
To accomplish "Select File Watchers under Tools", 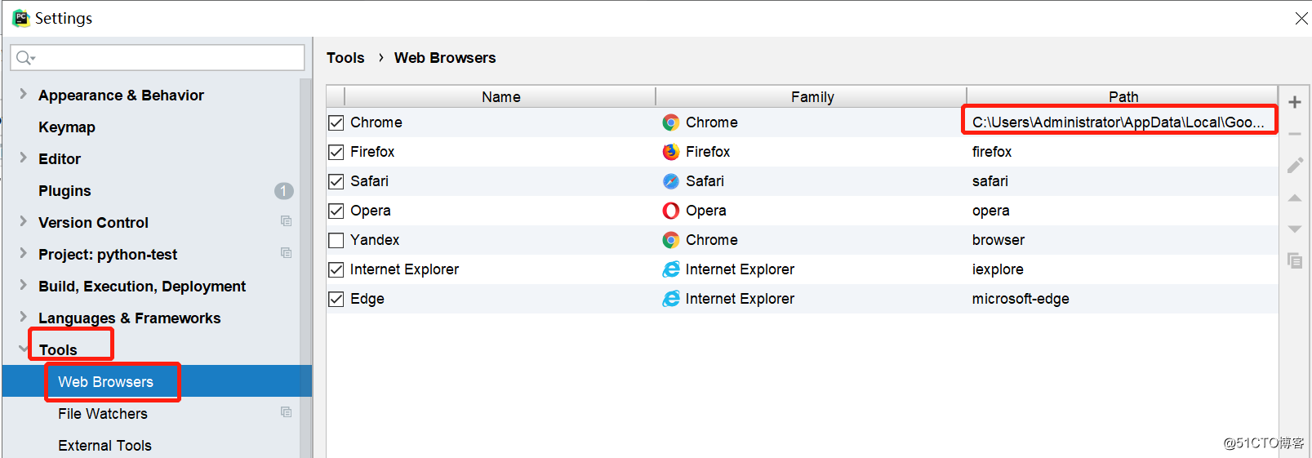I will [x=103, y=414].
